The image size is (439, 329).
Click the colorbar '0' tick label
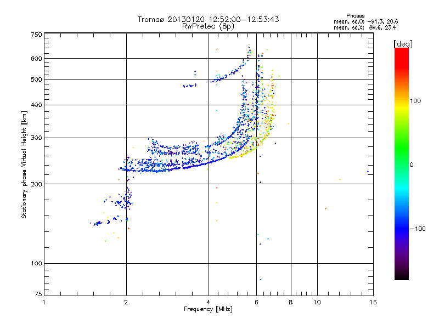pyautogui.click(x=412, y=165)
